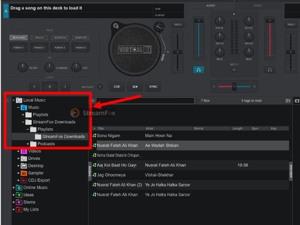Click the right VOCAL stem knob
This screenshot has height=225, width=300.
point(249,21)
